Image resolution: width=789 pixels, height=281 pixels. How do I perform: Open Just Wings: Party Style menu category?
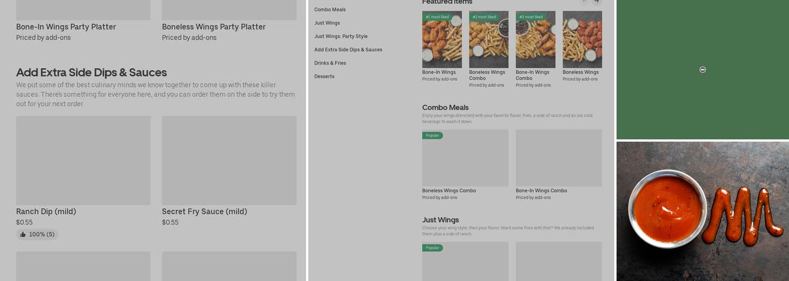[340, 37]
